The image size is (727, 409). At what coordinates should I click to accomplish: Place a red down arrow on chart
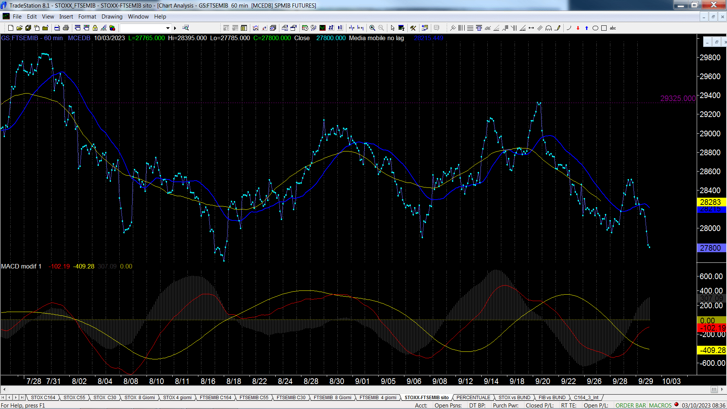pyautogui.click(x=578, y=28)
